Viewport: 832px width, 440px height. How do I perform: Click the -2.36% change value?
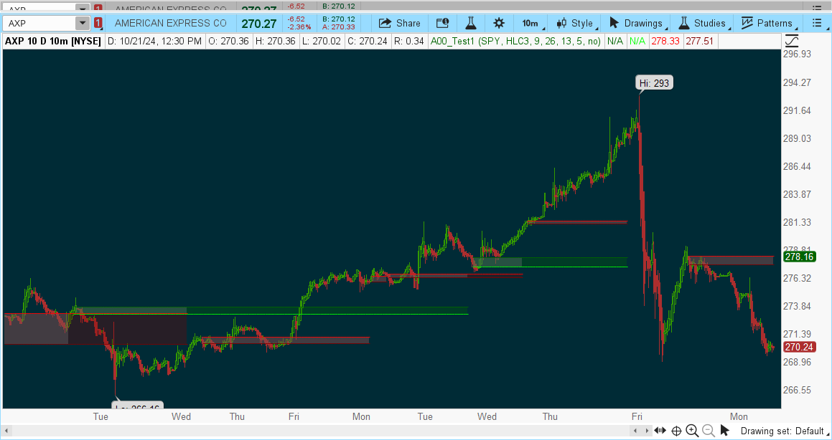point(299,27)
